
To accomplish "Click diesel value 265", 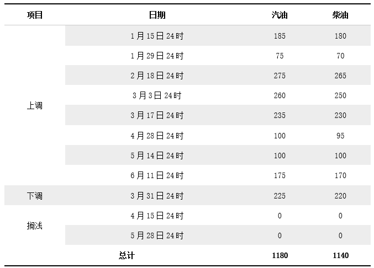I will (340, 76).
